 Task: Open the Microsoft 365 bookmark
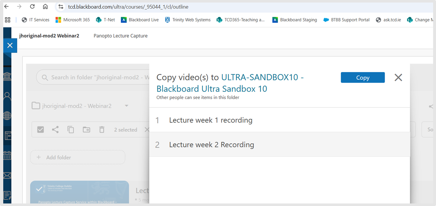coord(73,20)
